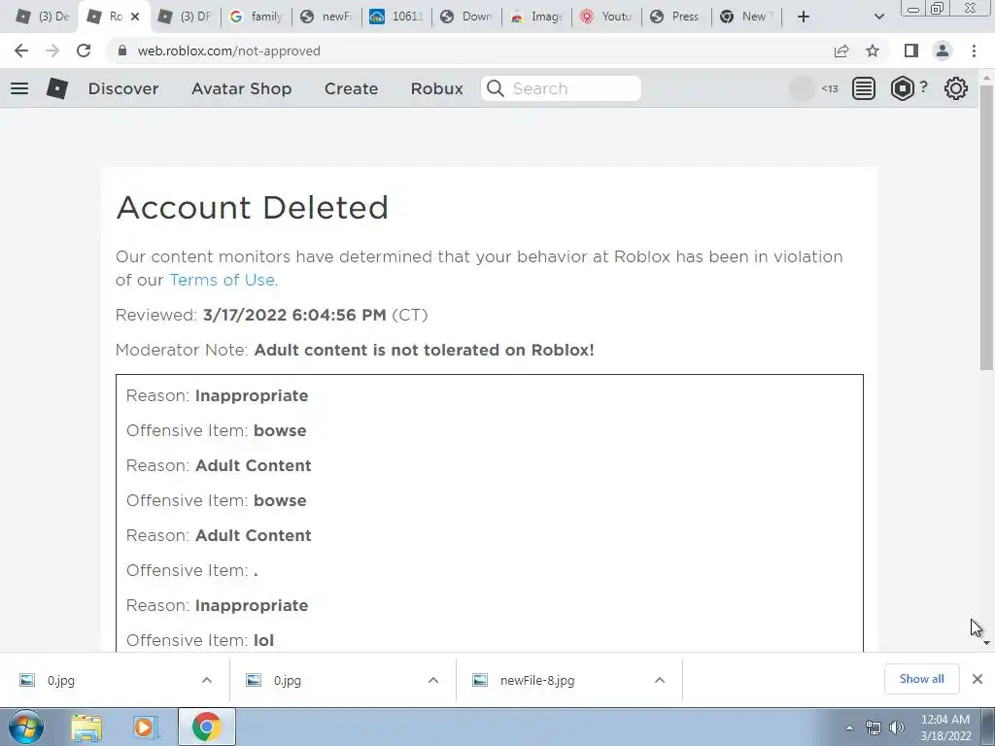Image resolution: width=995 pixels, height=746 pixels.
Task: Switch to the '(3) DF' tab
Action: coord(184,17)
